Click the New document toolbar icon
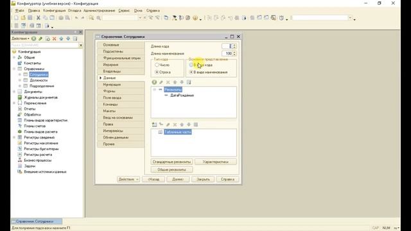The width and height of the screenshot is (411, 231). pyautogui.click(x=16, y=18)
